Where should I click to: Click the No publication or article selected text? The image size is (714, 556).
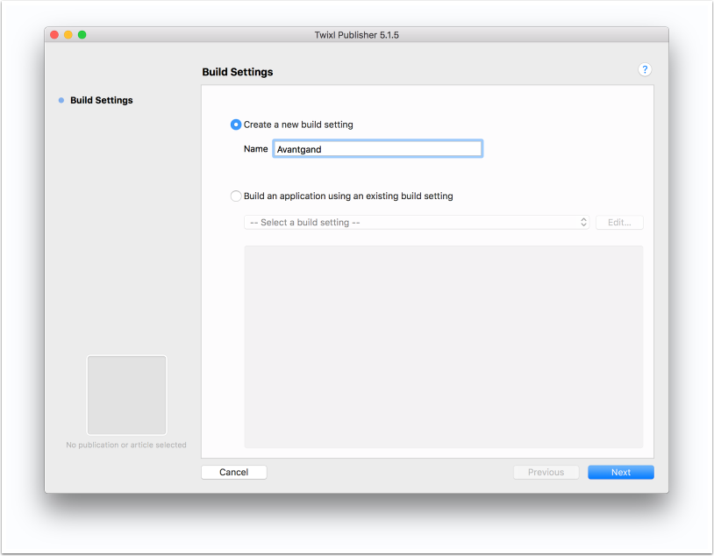(126, 445)
